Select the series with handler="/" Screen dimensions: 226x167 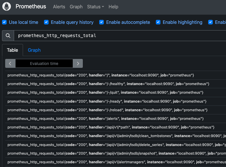click(116, 75)
